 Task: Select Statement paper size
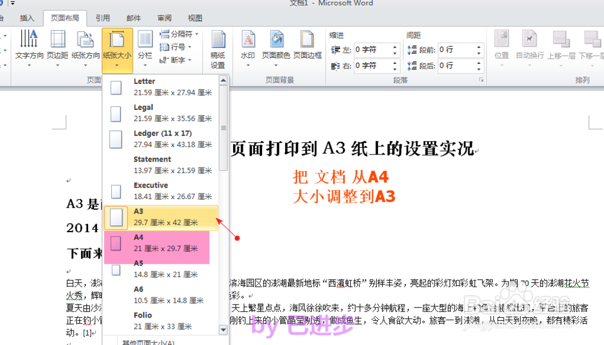pyautogui.click(x=161, y=165)
